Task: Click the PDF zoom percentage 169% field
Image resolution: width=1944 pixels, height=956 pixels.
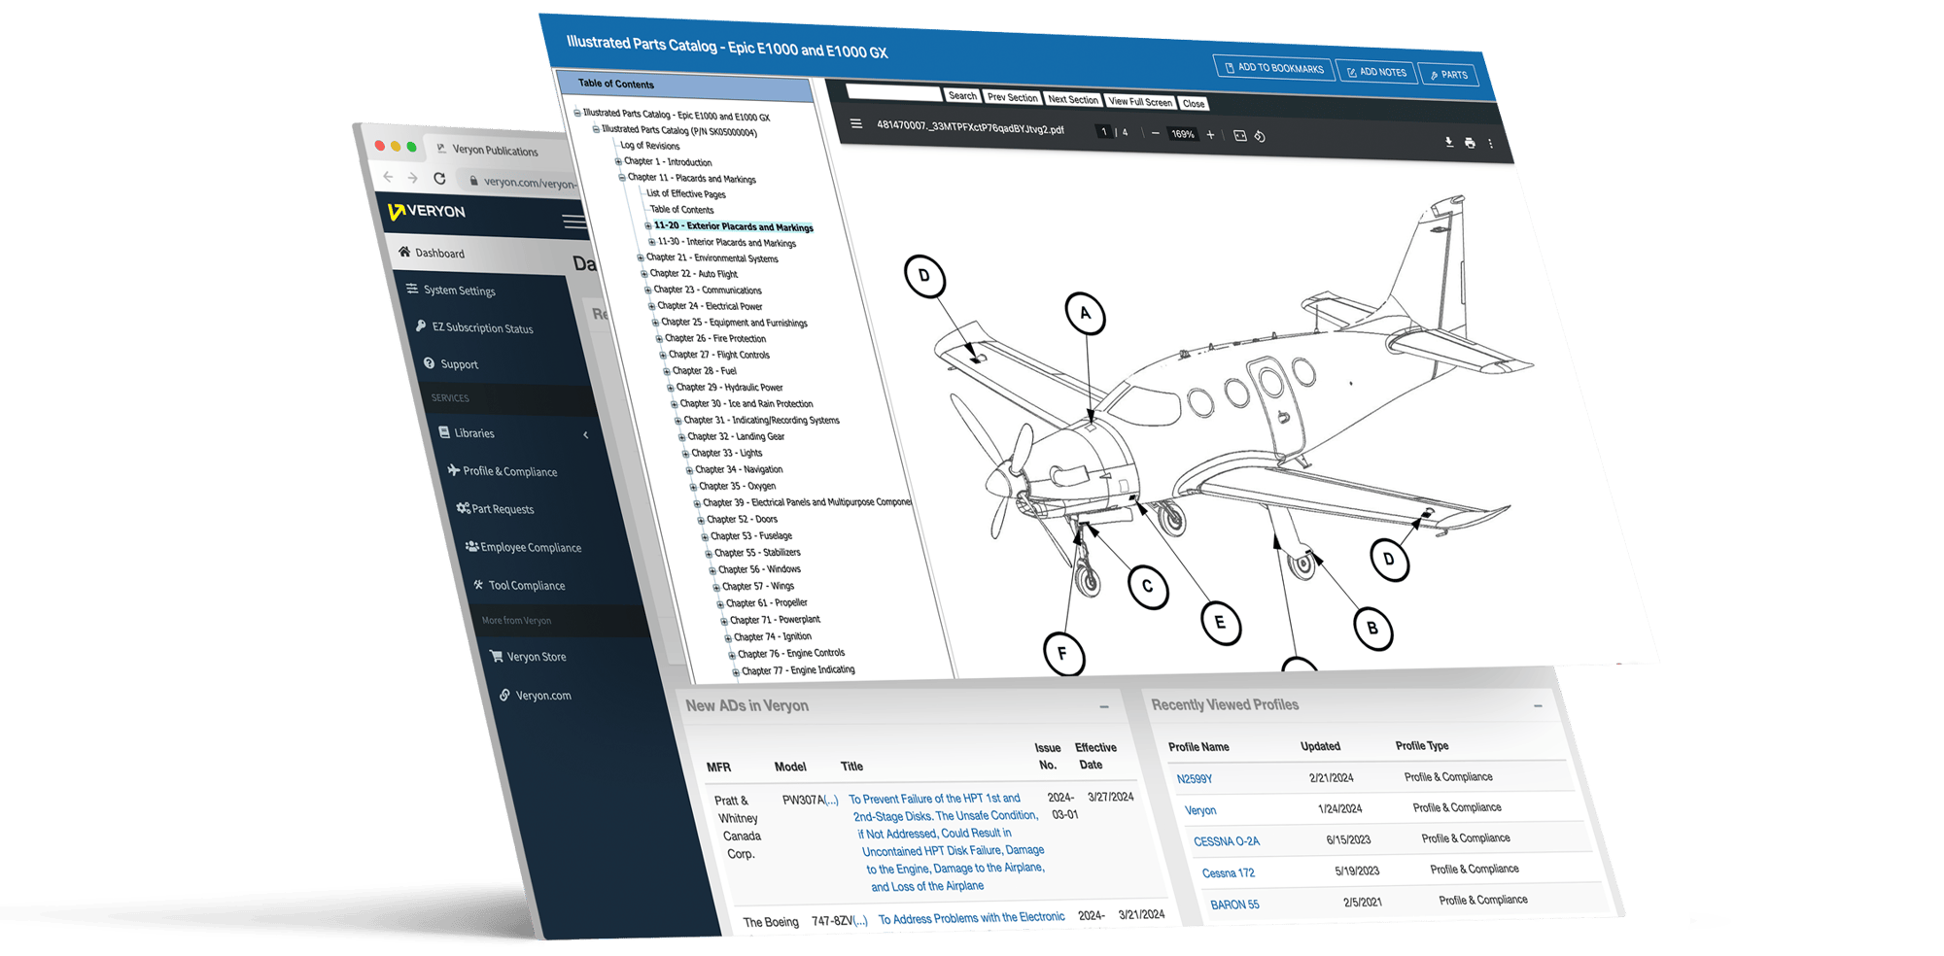Action: (x=1183, y=134)
